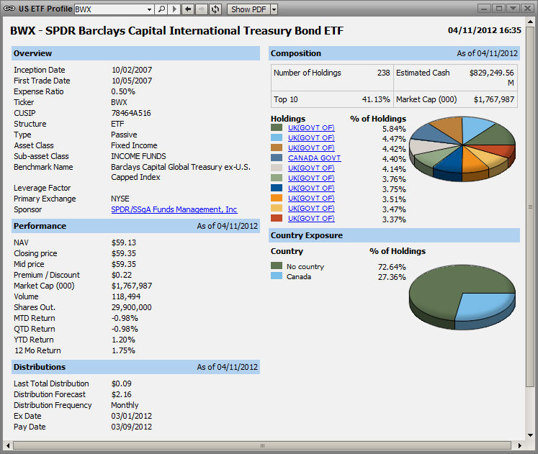Click the blue swatch beside Canada
The width and height of the screenshot is (538, 454).
pyautogui.click(x=277, y=276)
